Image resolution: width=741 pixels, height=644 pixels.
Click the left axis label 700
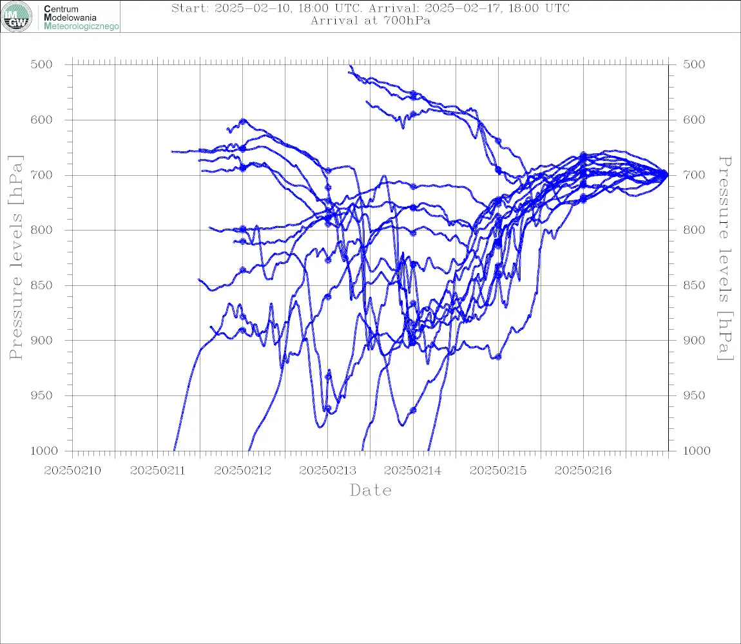point(42,175)
